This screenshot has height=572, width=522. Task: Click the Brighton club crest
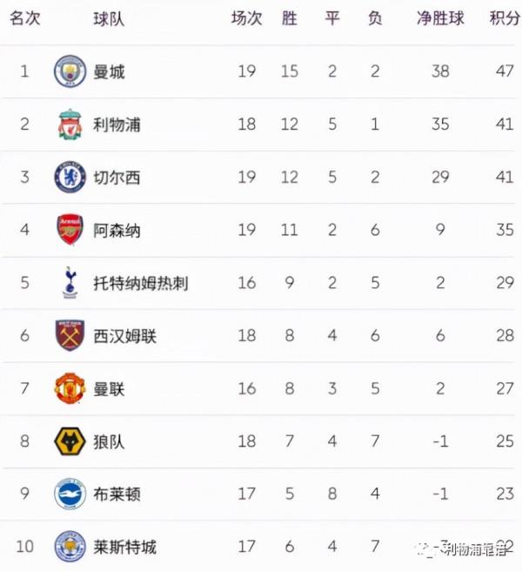click(70, 495)
